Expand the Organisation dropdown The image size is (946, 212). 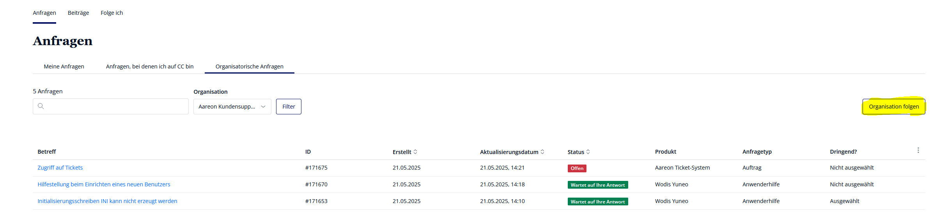(x=232, y=107)
